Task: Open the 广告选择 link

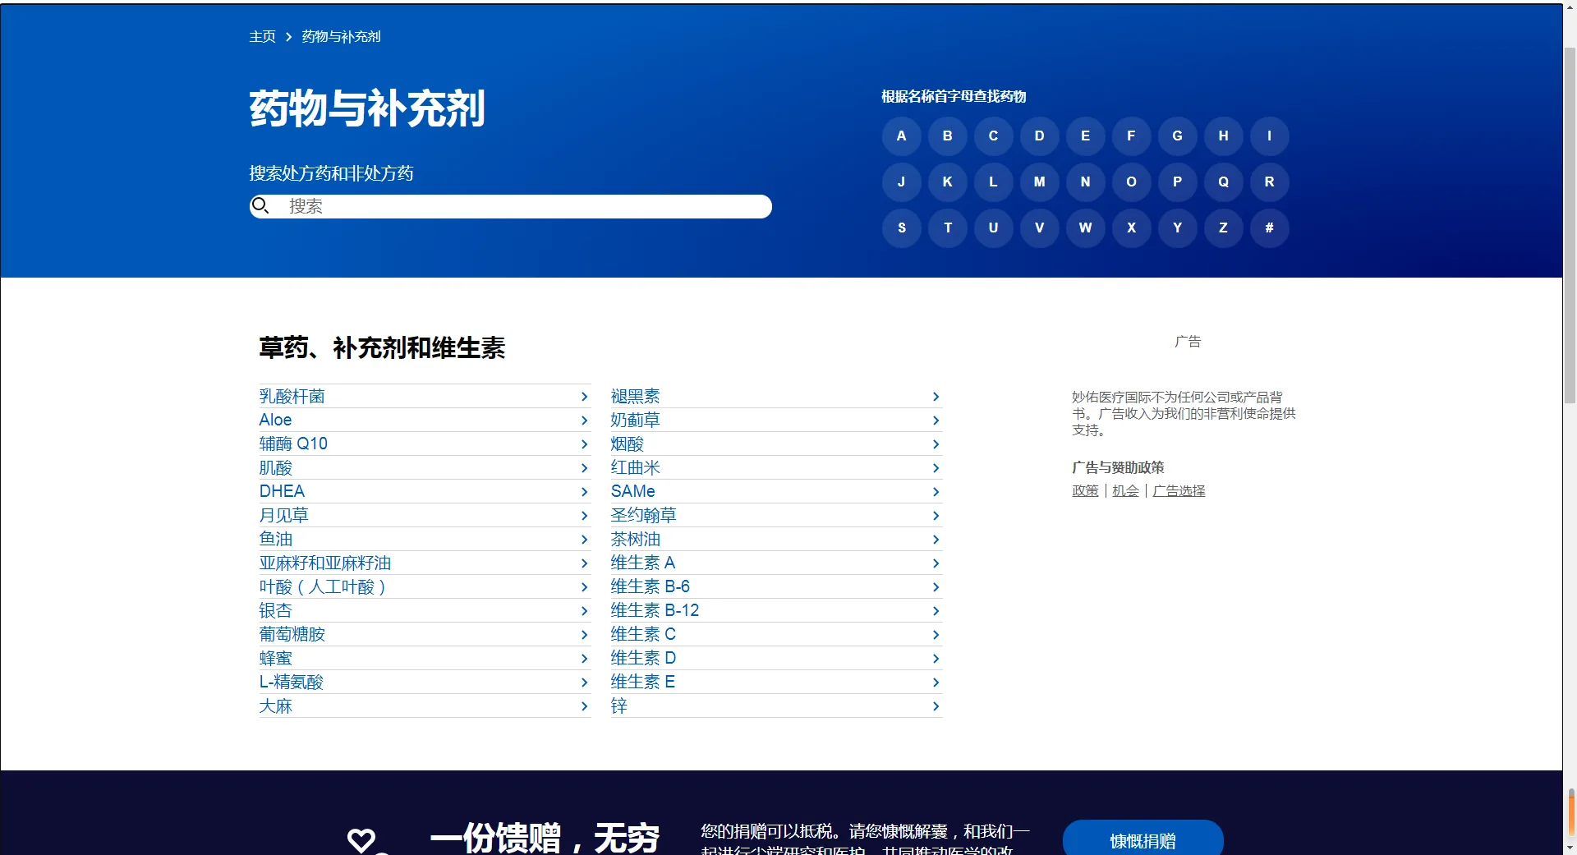Action: tap(1179, 490)
